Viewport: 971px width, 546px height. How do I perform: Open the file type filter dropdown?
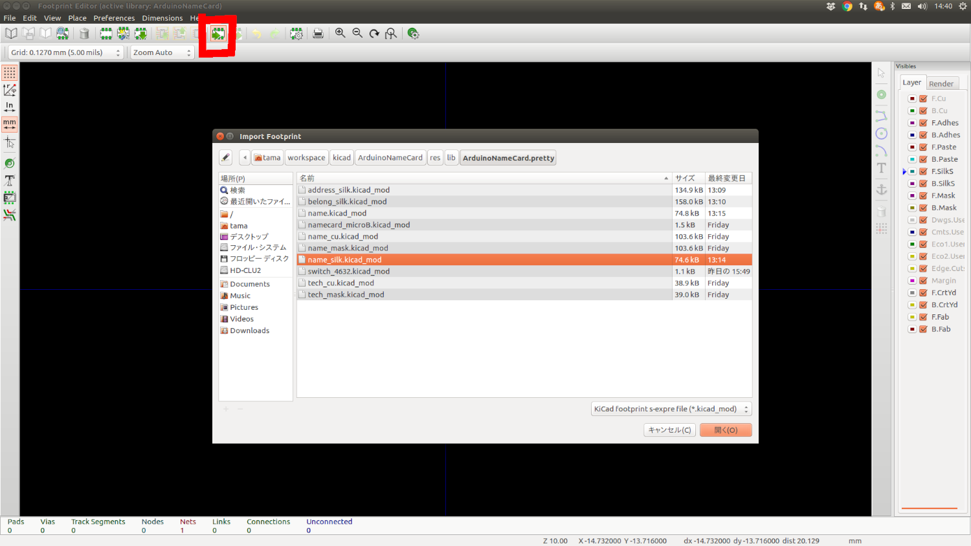(x=671, y=409)
